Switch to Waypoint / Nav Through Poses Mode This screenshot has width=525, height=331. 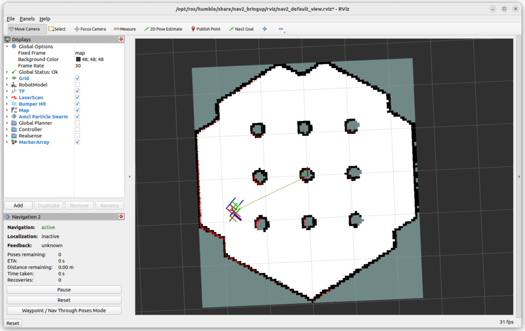tap(64, 311)
